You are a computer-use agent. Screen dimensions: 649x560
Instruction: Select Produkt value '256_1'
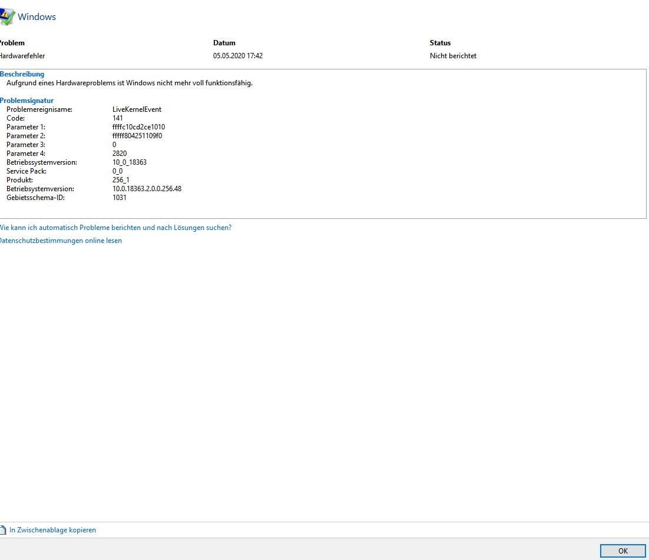[x=121, y=180]
